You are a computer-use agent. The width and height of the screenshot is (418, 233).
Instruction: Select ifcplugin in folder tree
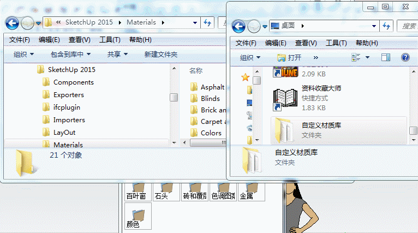pos(62,107)
